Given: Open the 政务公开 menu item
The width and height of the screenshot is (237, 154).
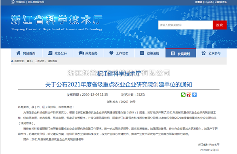Looking at the screenshot, I should tap(58, 53).
